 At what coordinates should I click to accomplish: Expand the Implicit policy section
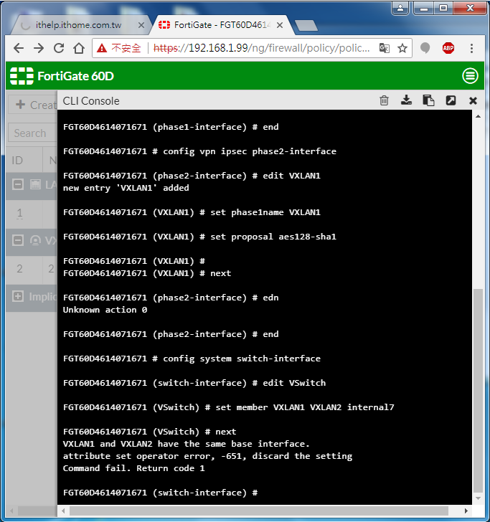(18, 296)
